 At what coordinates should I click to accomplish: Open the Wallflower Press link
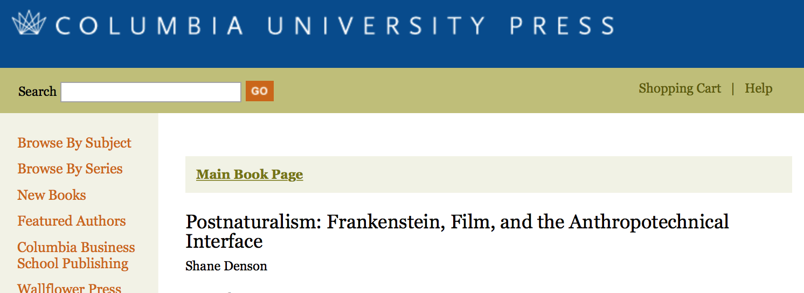pos(70,288)
